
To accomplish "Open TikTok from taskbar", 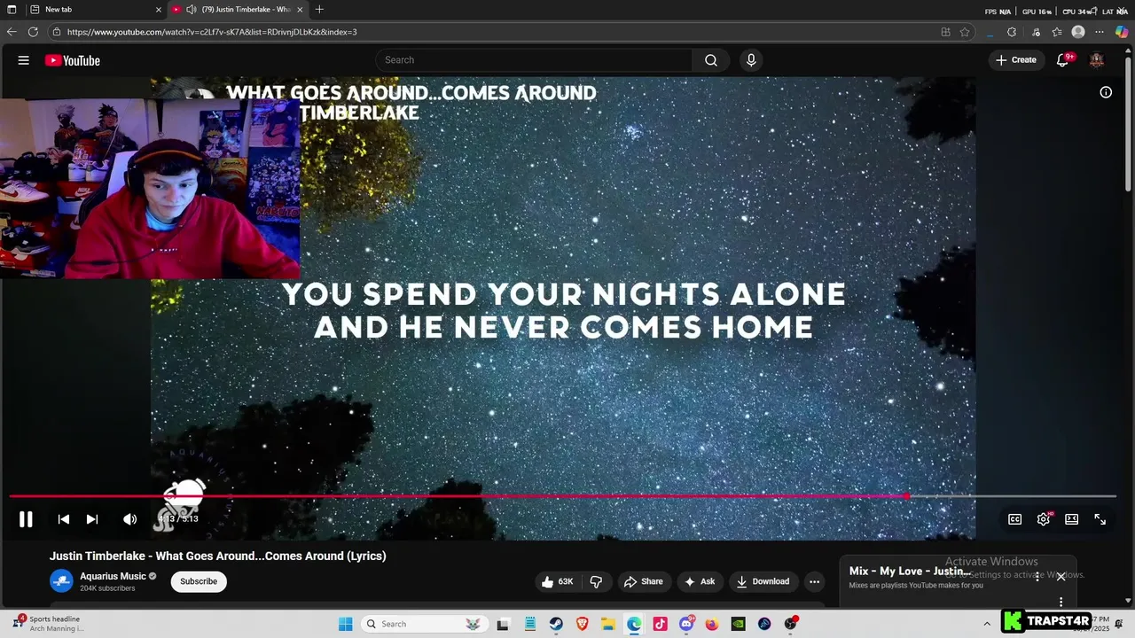I will coord(660,624).
